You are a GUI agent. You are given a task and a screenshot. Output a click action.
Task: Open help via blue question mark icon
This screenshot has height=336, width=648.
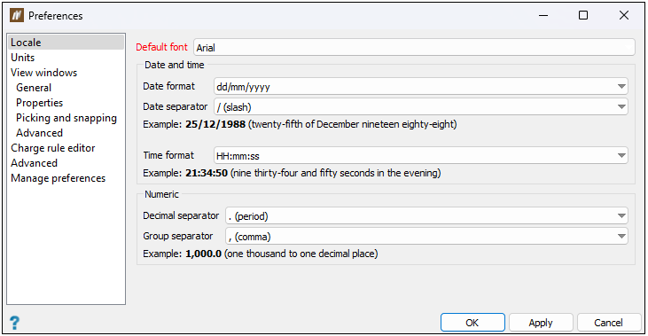click(x=14, y=323)
